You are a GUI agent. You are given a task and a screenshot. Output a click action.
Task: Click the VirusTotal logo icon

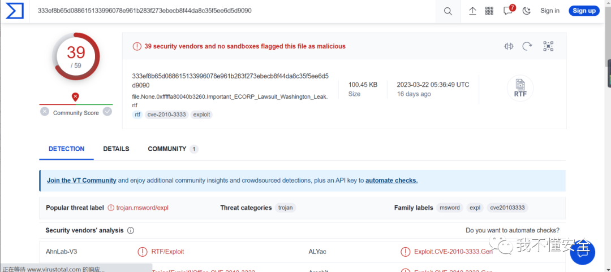(x=15, y=11)
